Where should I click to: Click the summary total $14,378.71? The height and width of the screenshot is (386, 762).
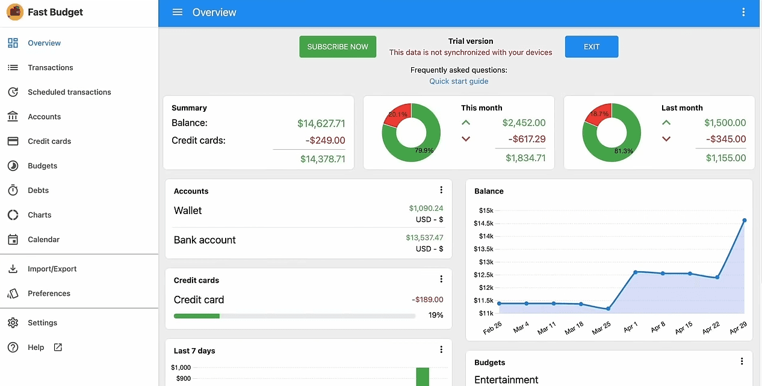pyautogui.click(x=323, y=159)
